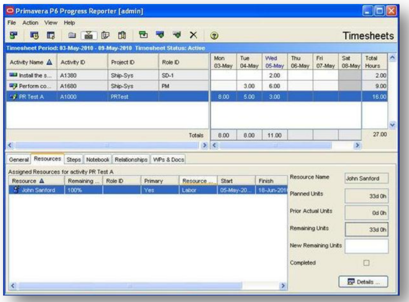Click the Remaining ... column header

point(83,181)
